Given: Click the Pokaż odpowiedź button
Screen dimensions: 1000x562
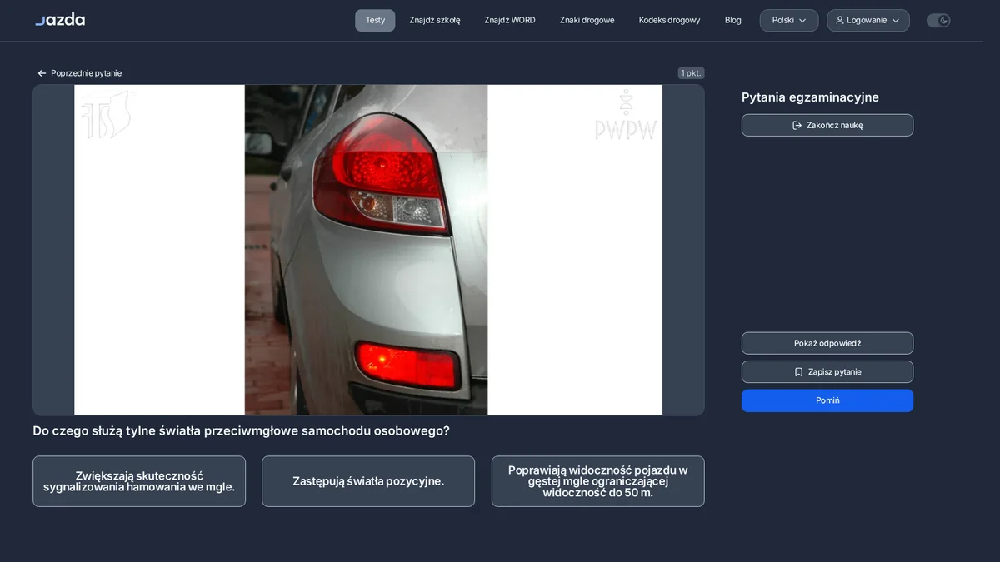Looking at the screenshot, I should point(827,343).
